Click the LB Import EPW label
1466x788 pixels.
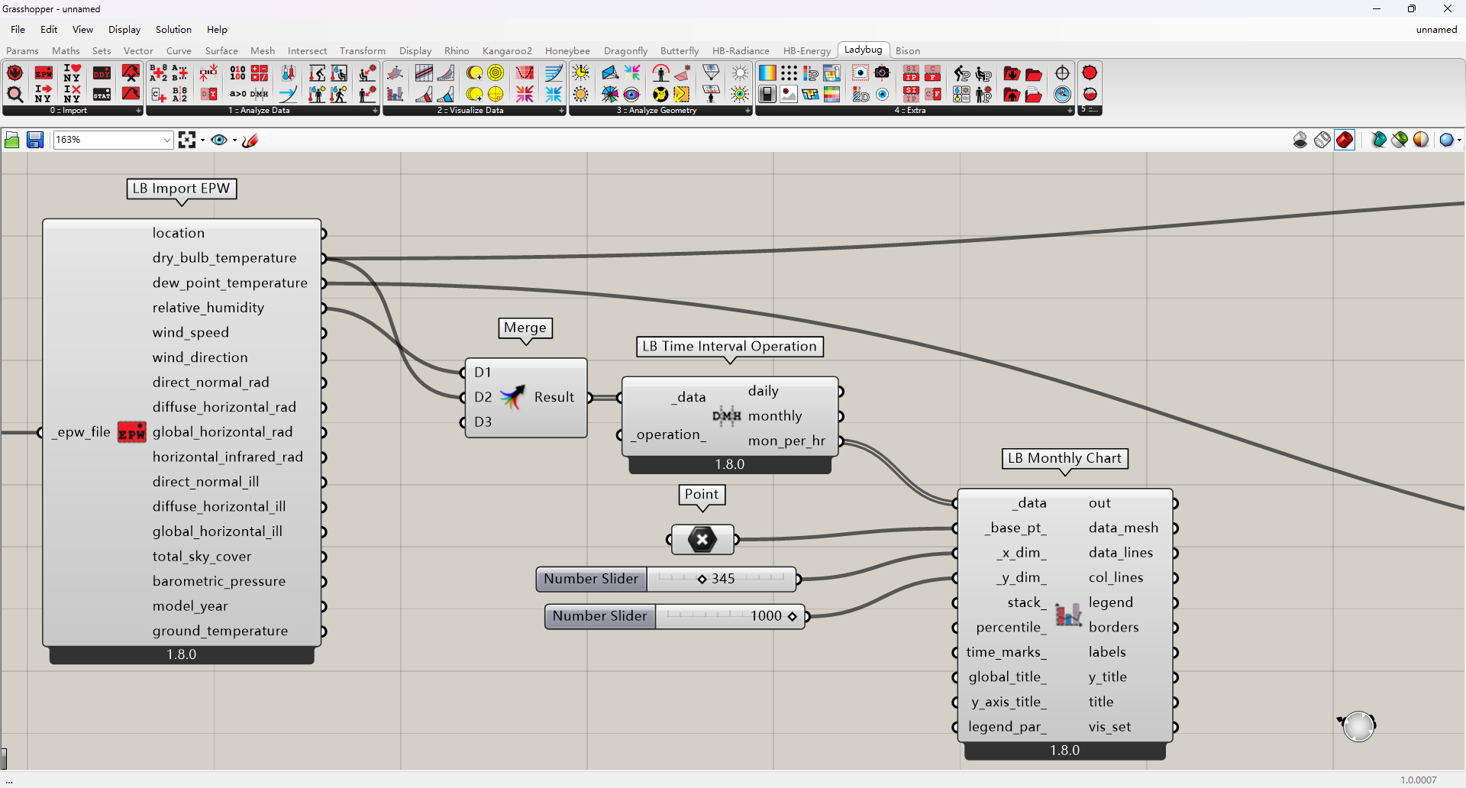click(182, 189)
